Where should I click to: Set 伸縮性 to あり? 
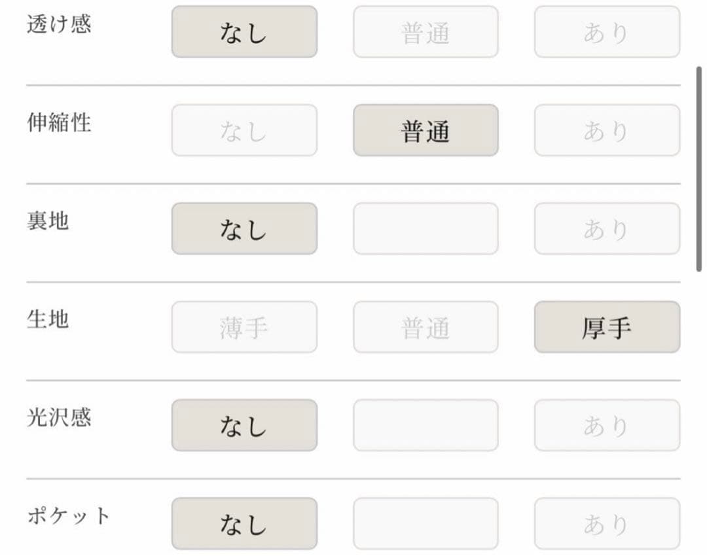pos(607,130)
